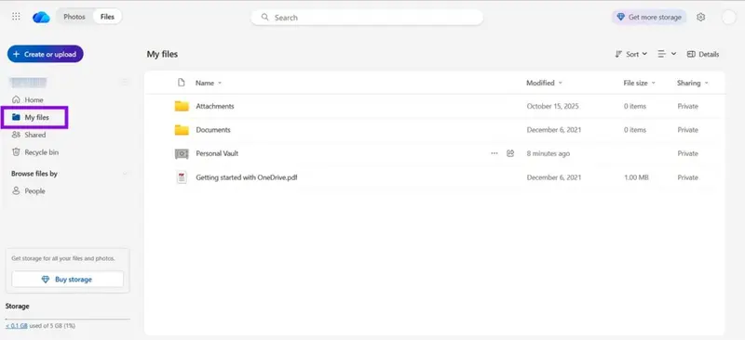Viewport: 745px width, 340px height.
Task: Click the Recycle bin trash icon
Action: pos(16,152)
